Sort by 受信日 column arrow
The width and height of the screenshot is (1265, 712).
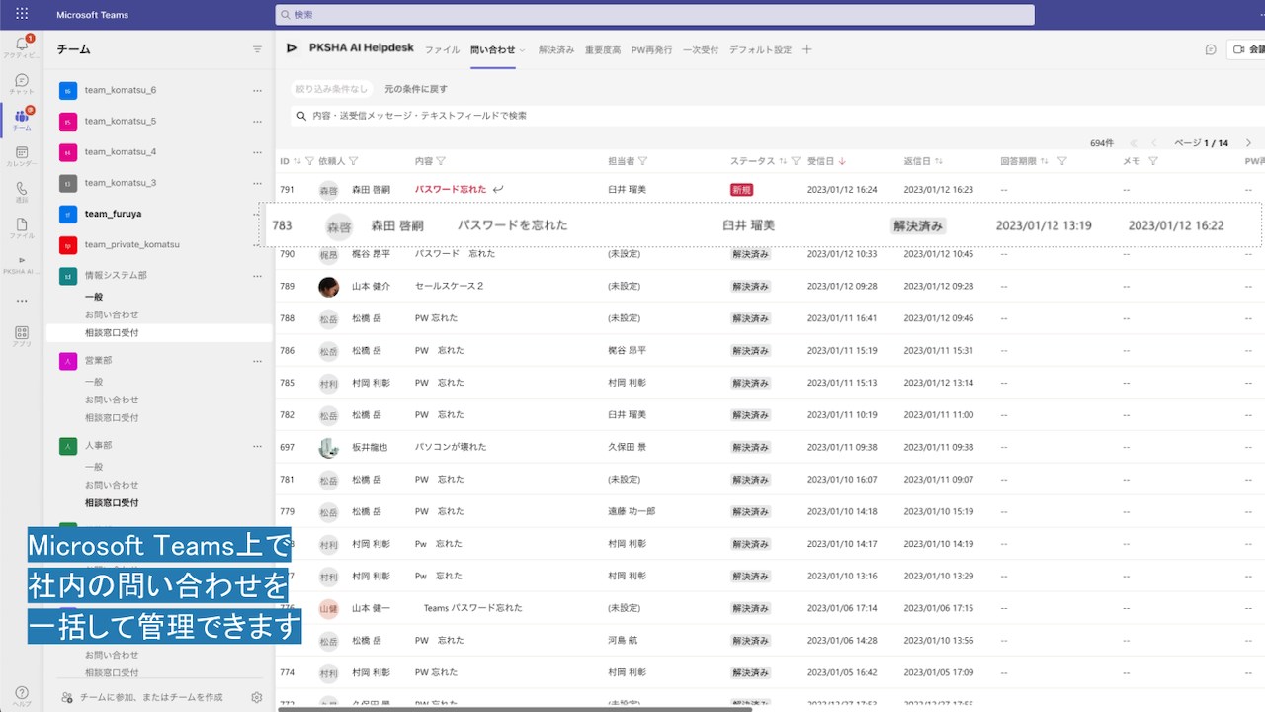[x=842, y=161]
